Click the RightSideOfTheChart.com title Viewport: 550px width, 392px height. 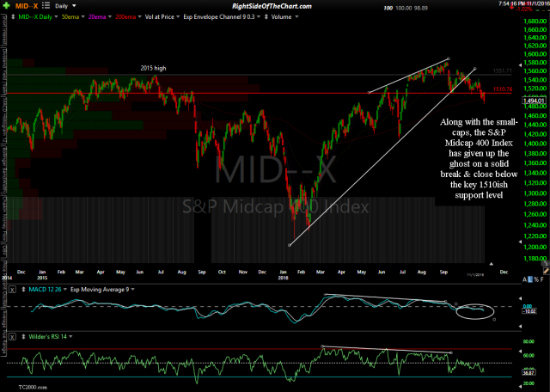(x=272, y=6)
